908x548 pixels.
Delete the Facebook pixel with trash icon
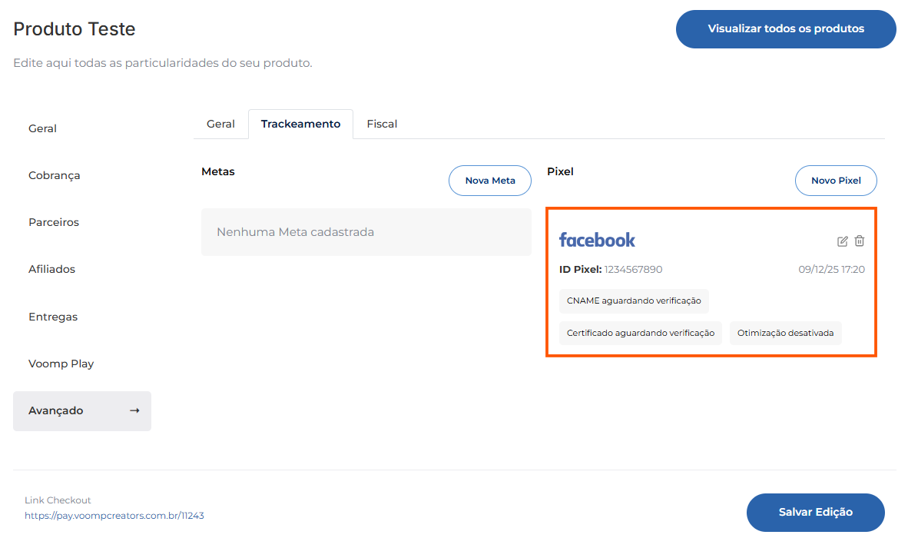[860, 241]
